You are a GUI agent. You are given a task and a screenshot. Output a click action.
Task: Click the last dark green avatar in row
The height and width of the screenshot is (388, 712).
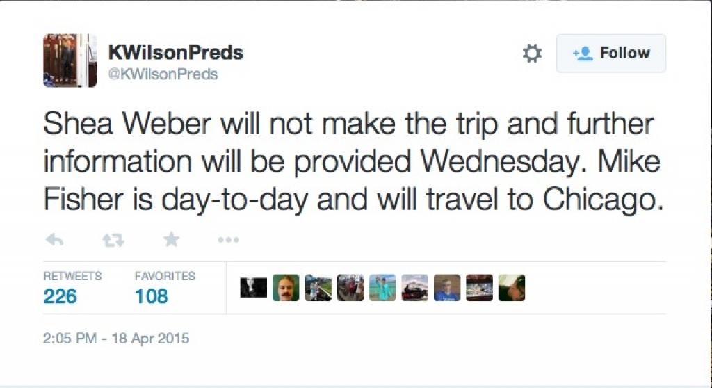tap(512, 287)
